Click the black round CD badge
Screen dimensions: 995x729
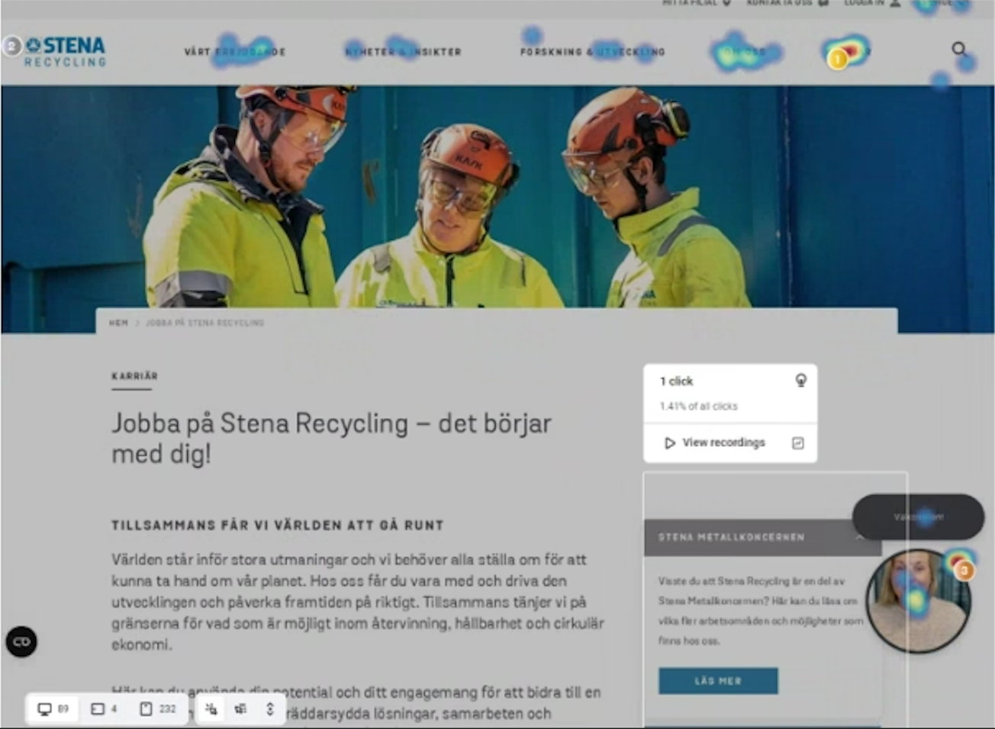[x=21, y=642]
